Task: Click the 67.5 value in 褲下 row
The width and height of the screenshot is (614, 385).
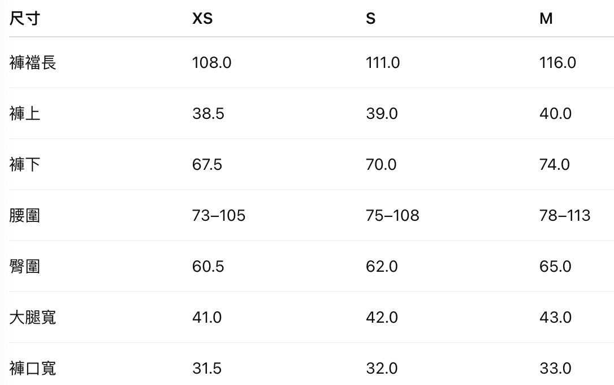Action: pyautogui.click(x=207, y=165)
